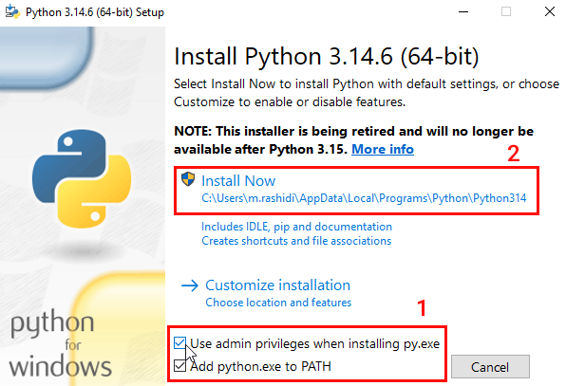This screenshot has width=566, height=386.
Task: Click the Python logo in left panel
Action: coord(82,178)
